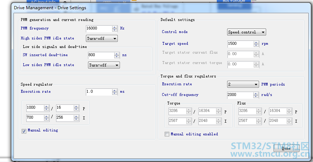The height and width of the screenshot is (162, 313).
Task: Decrease speed regulator execution rate
Action: coord(115,93)
